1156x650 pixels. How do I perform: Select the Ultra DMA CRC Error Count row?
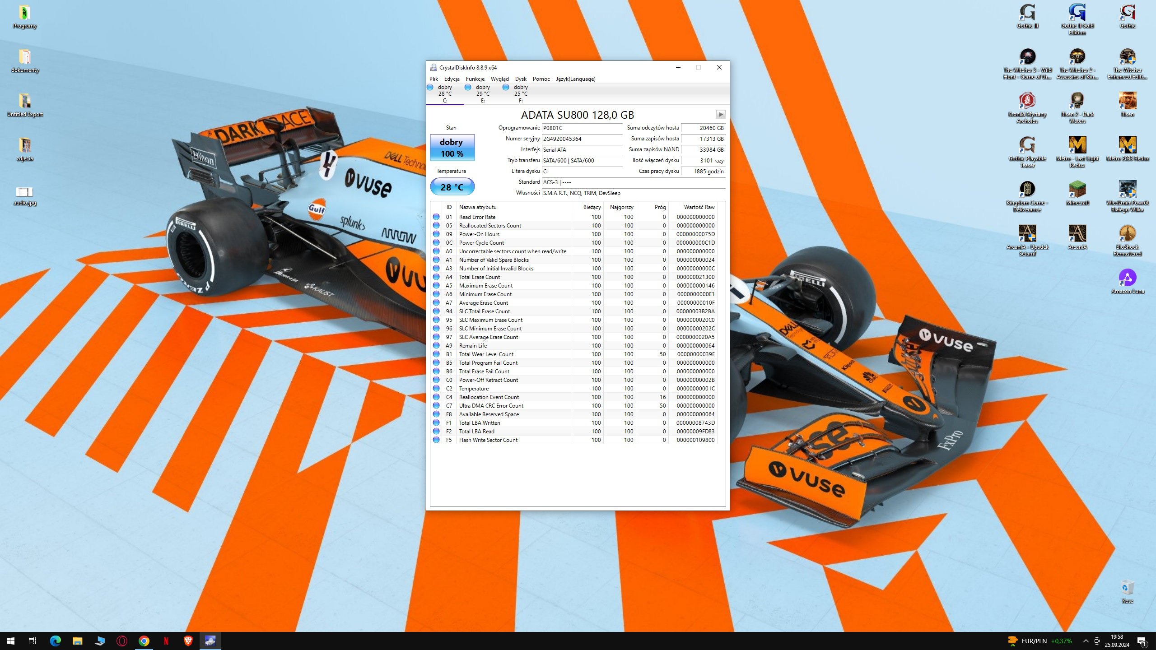pos(574,406)
